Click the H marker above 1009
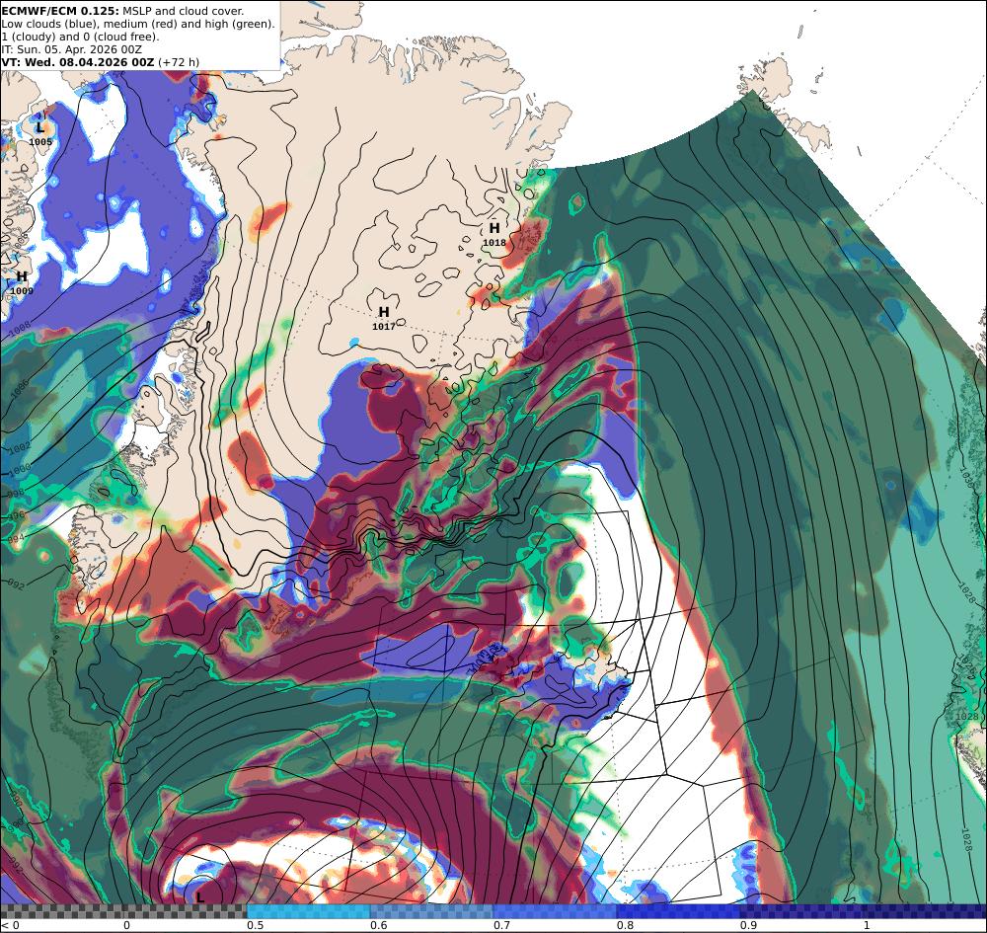The width and height of the screenshot is (987, 933). click(x=22, y=276)
